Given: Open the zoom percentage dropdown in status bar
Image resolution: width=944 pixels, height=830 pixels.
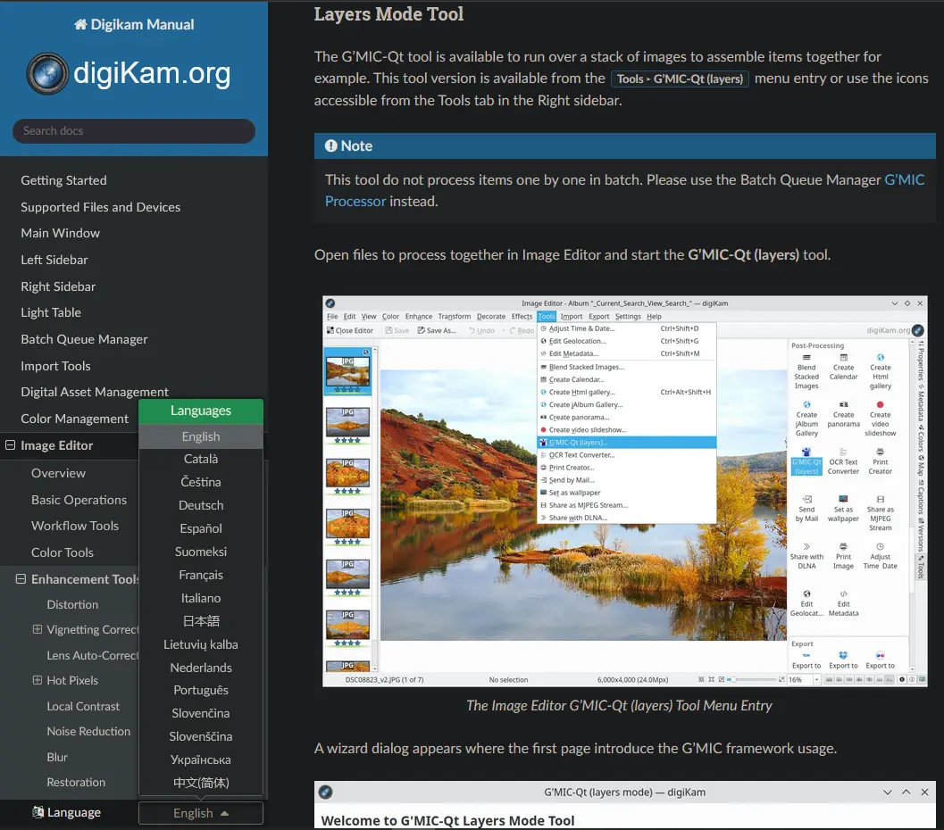Looking at the screenshot, I should (817, 679).
